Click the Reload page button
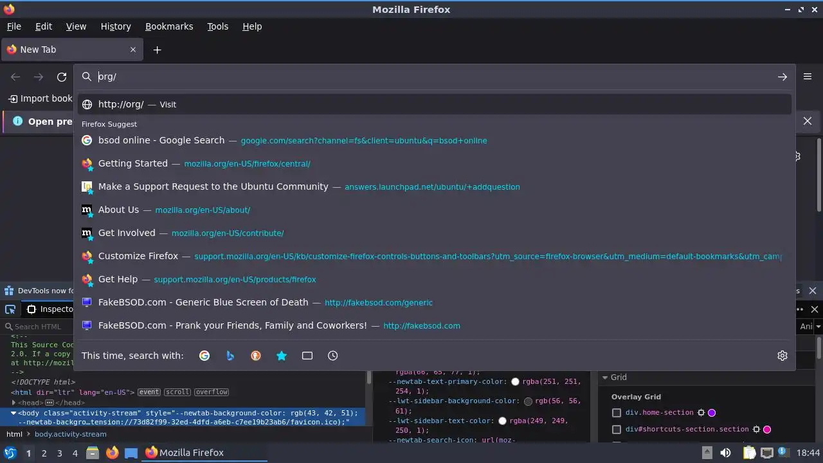The width and height of the screenshot is (823, 463). point(62,77)
